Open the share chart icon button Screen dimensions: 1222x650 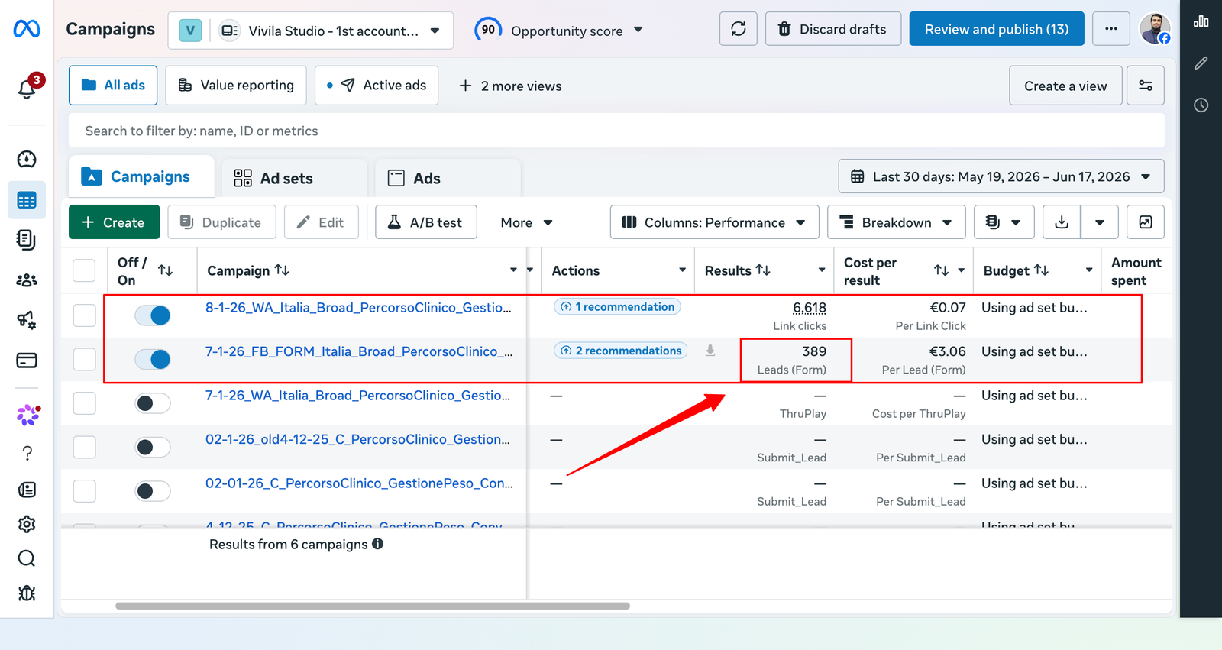1146,222
